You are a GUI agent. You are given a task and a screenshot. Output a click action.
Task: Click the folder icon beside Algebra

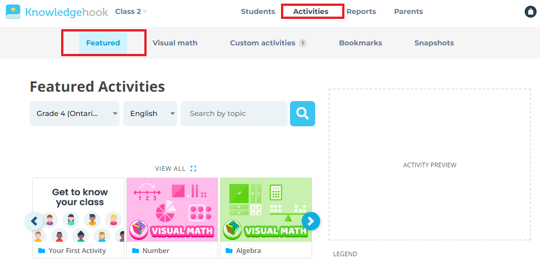(x=229, y=251)
